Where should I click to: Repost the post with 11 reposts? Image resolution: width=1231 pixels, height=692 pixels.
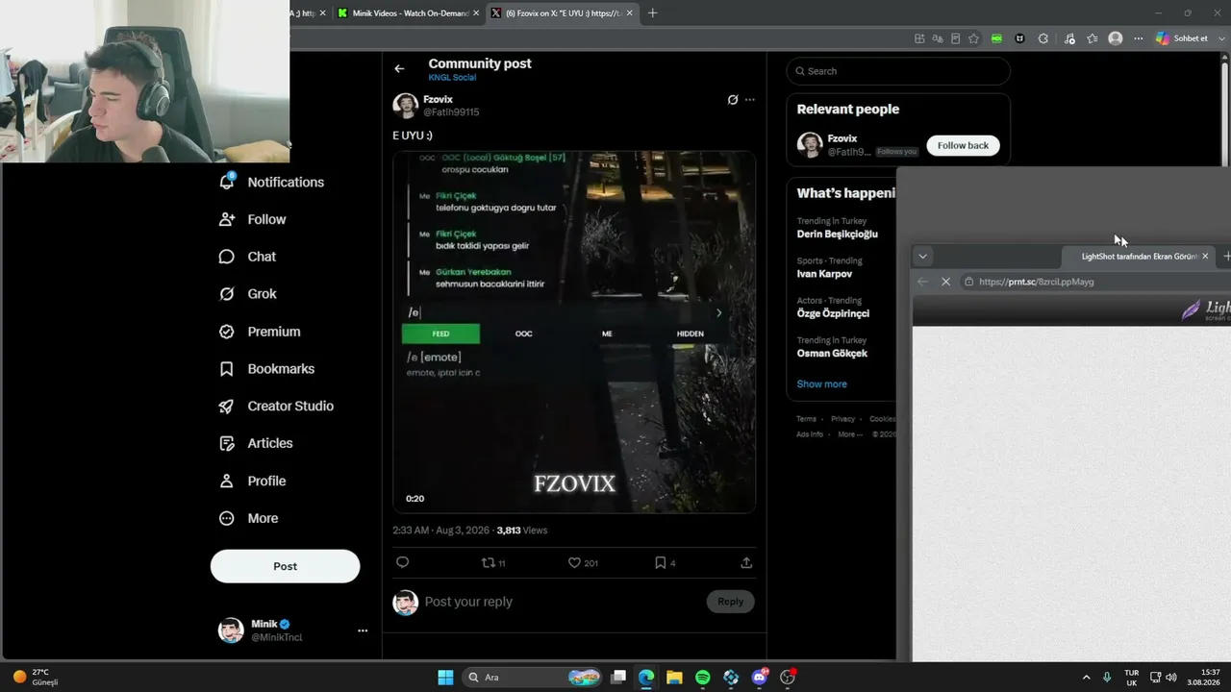click(492, 563)
